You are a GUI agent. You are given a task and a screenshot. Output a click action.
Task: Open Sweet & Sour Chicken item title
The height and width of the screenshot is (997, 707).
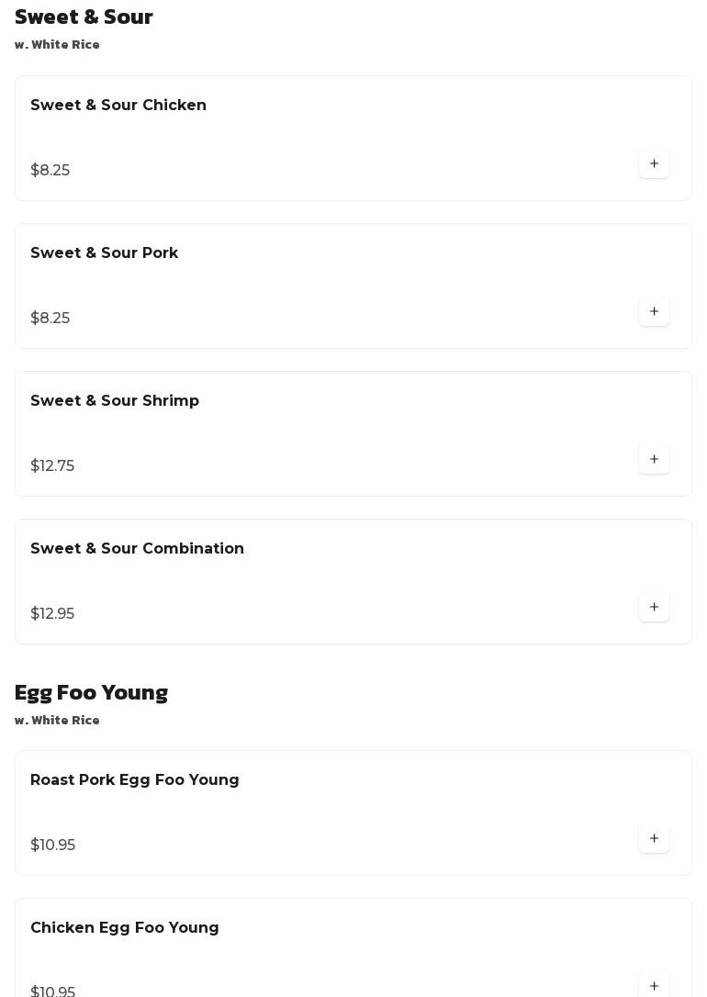(x=118, y=106)
